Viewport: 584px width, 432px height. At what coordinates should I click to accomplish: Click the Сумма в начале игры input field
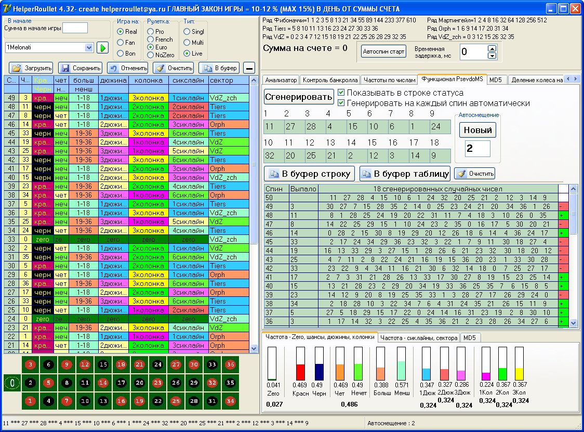75,28
